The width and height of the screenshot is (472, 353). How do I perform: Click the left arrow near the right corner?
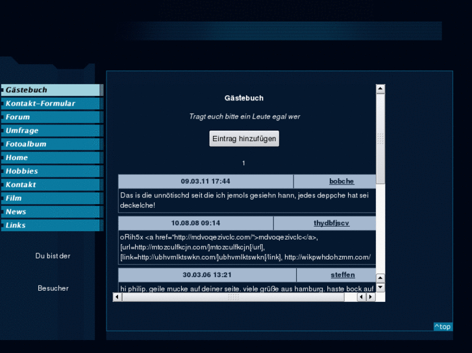point(361,297)
